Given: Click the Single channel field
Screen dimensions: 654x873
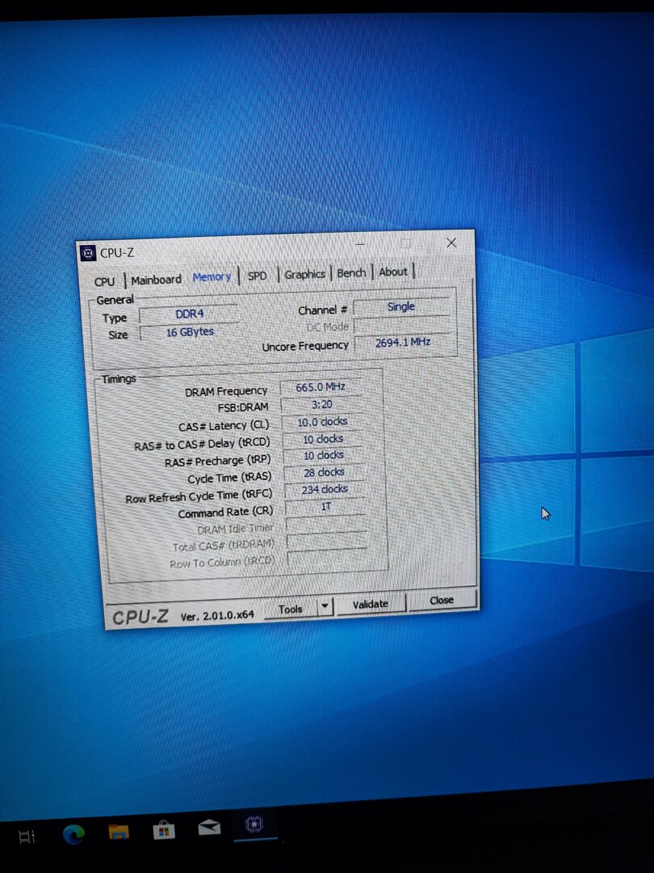Looking at the screenshot, I should [x=401, y=306].
